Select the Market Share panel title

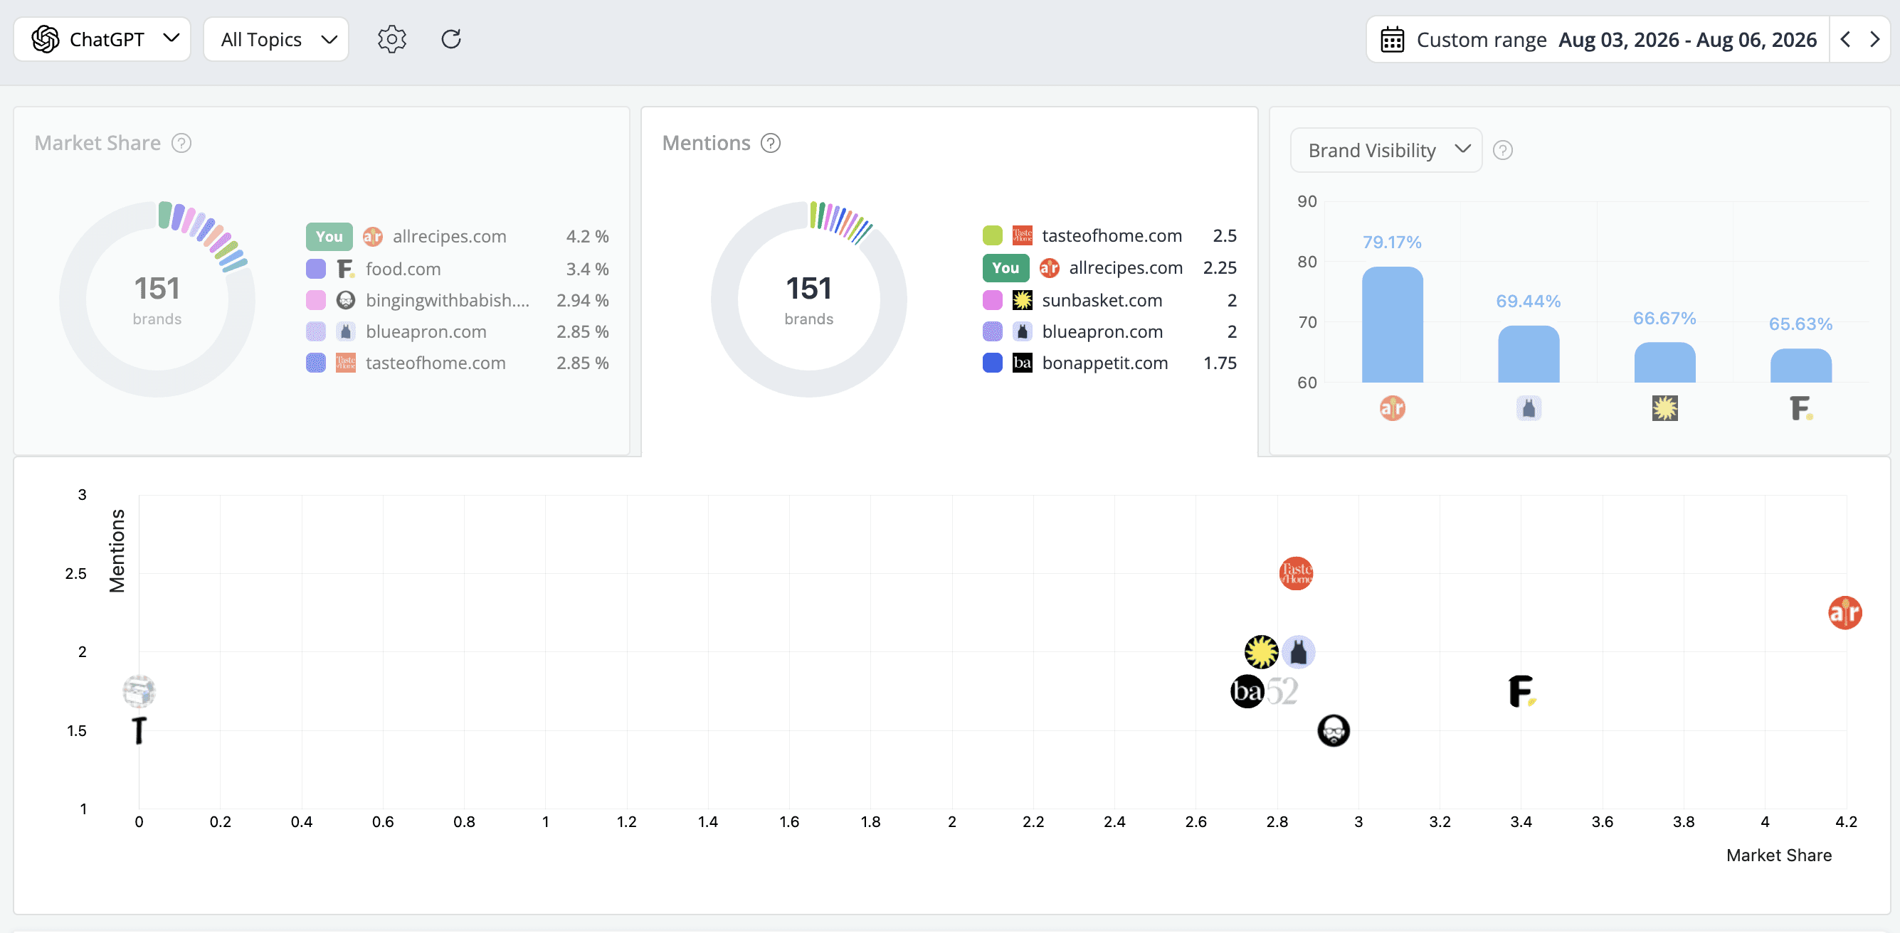97,143
